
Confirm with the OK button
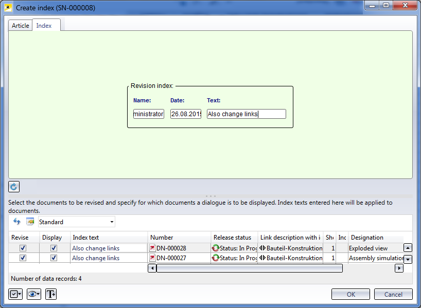coord(350,294)
